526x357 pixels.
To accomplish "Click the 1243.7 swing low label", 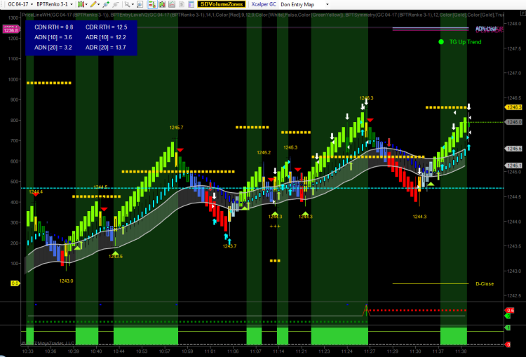I will [229, 246].
